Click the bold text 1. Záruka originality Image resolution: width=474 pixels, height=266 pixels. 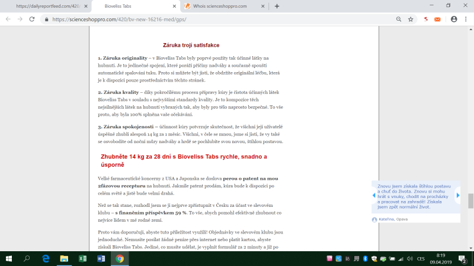123,58
